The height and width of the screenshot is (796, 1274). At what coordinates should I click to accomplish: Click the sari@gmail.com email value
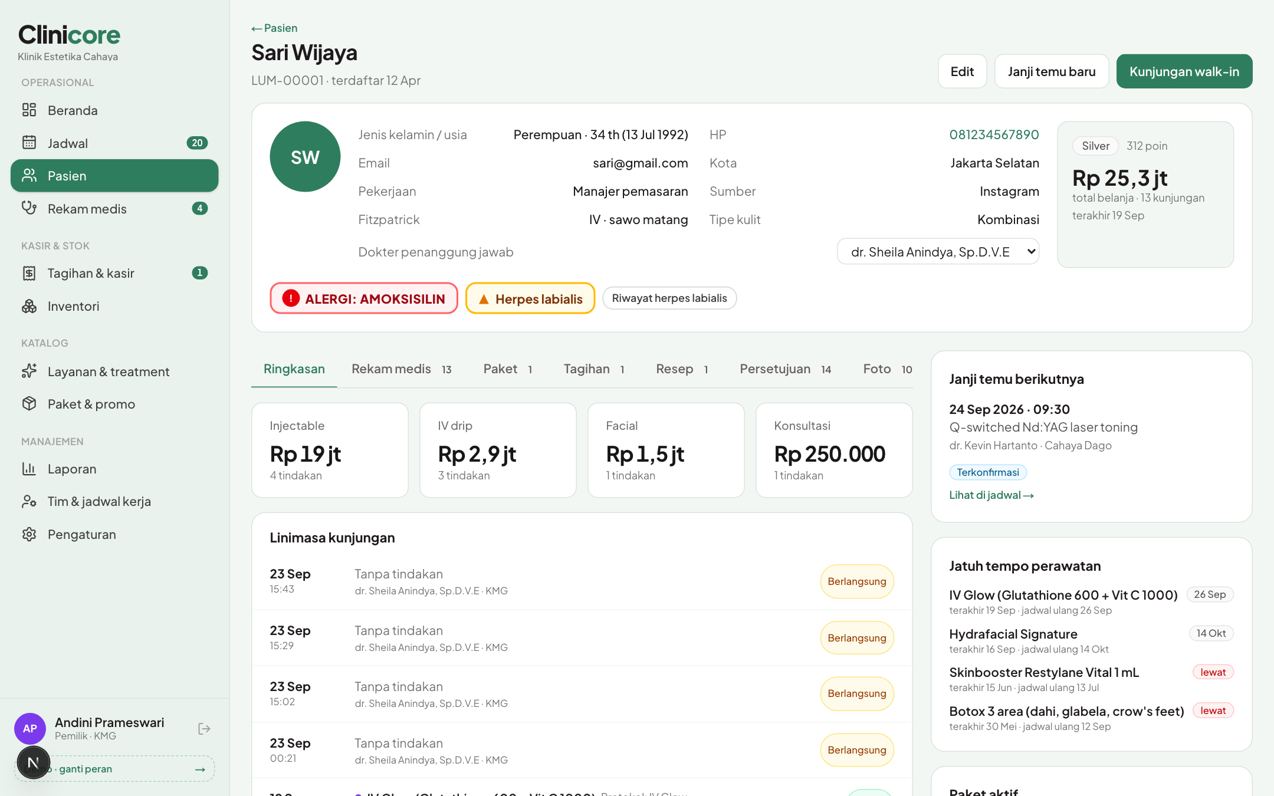pyautogui.click(x=641, y=163)
